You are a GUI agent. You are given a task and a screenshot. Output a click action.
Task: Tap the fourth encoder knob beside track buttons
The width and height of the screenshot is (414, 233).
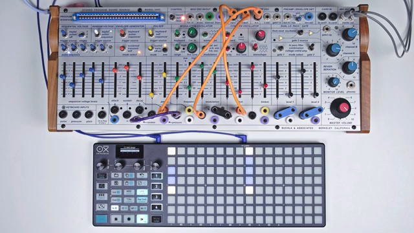[156, 166]
